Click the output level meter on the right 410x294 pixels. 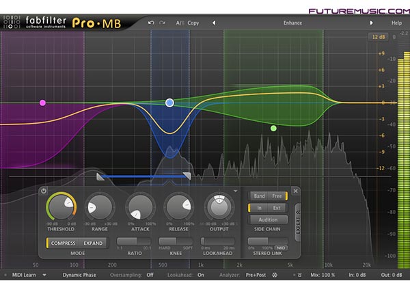pos(403,160)
